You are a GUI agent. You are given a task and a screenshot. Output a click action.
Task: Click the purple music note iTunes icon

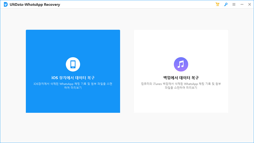pos(181,64)
